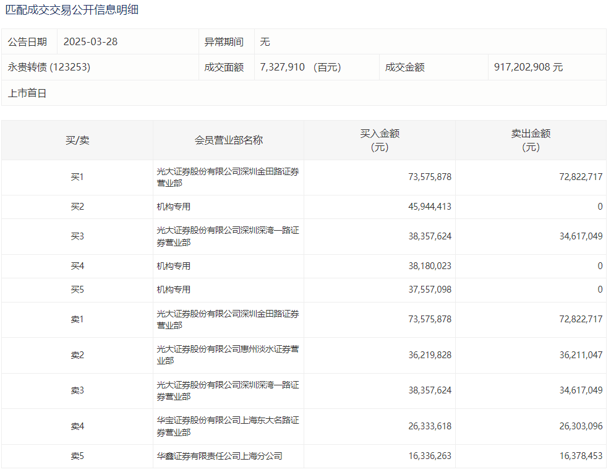Viewport: 611px width, 472px height.
Task: Click the sell amount 36,211,047
Action: pos(581,355)
